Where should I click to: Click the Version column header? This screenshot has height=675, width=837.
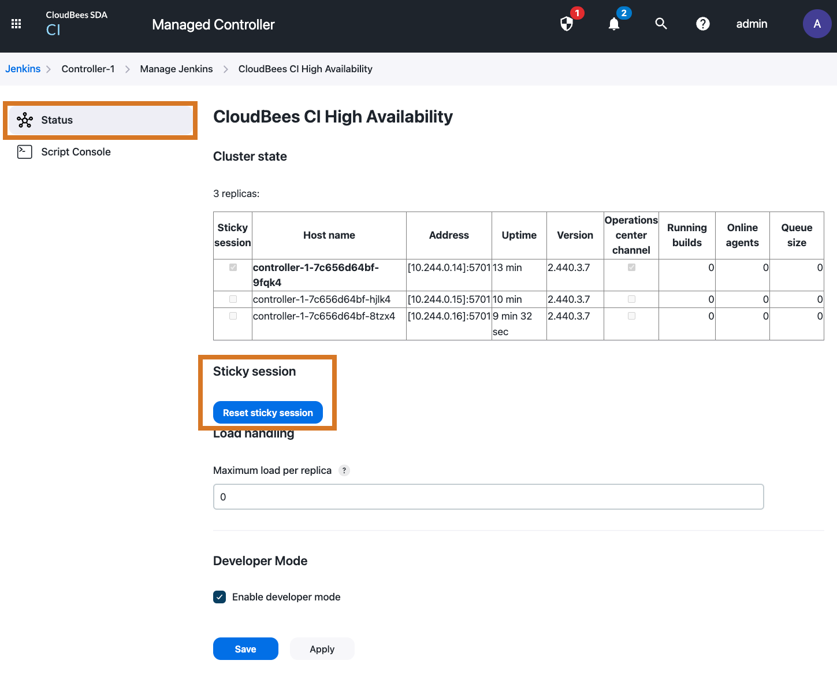[575, 235]
